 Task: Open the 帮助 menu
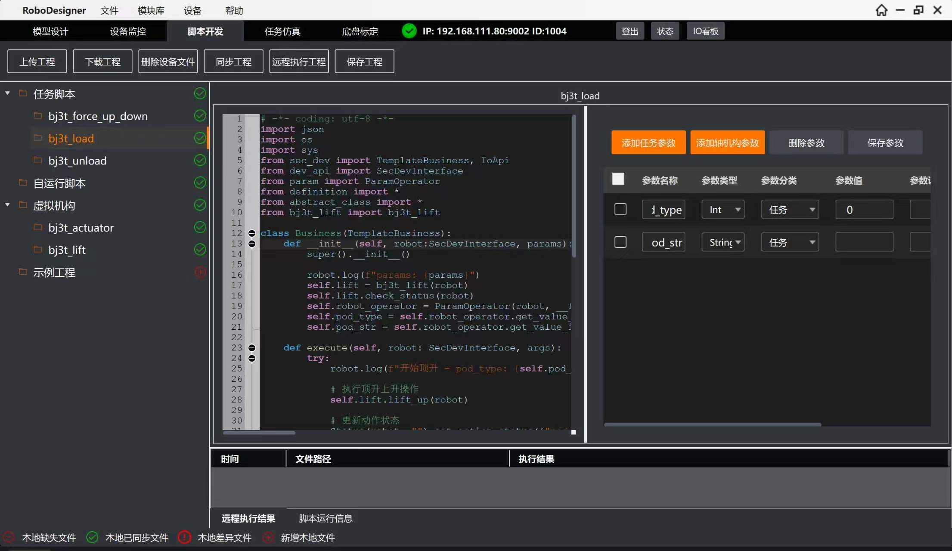tap(234, 10)
